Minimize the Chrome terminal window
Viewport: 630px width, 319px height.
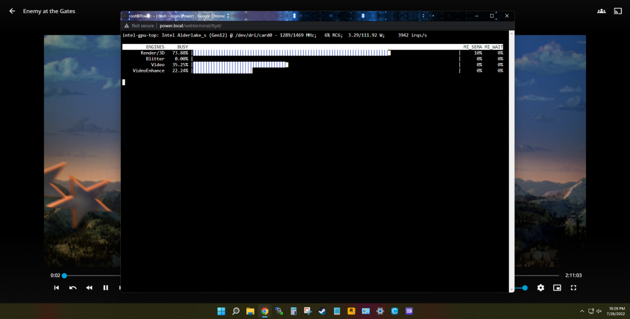tap(477, 16)
